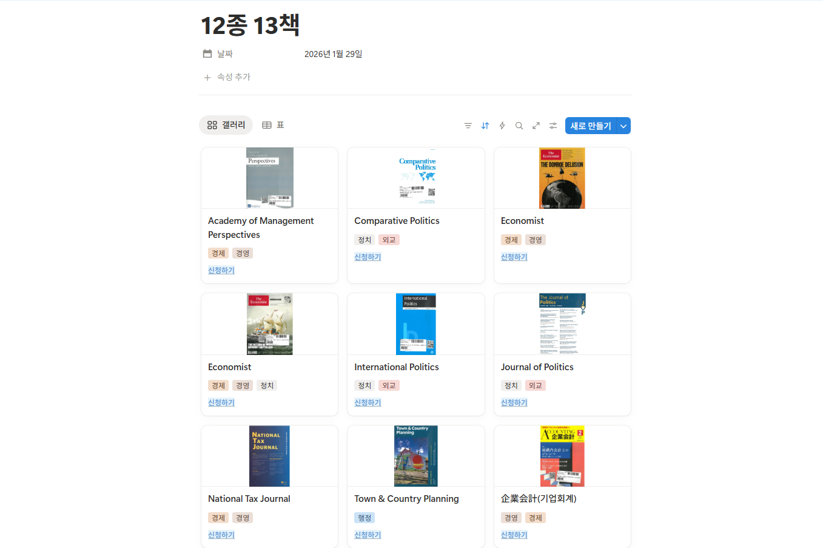This screenshot has width=823, height=548.
Task: Open the view settings sliders icon
Action: 553,126
